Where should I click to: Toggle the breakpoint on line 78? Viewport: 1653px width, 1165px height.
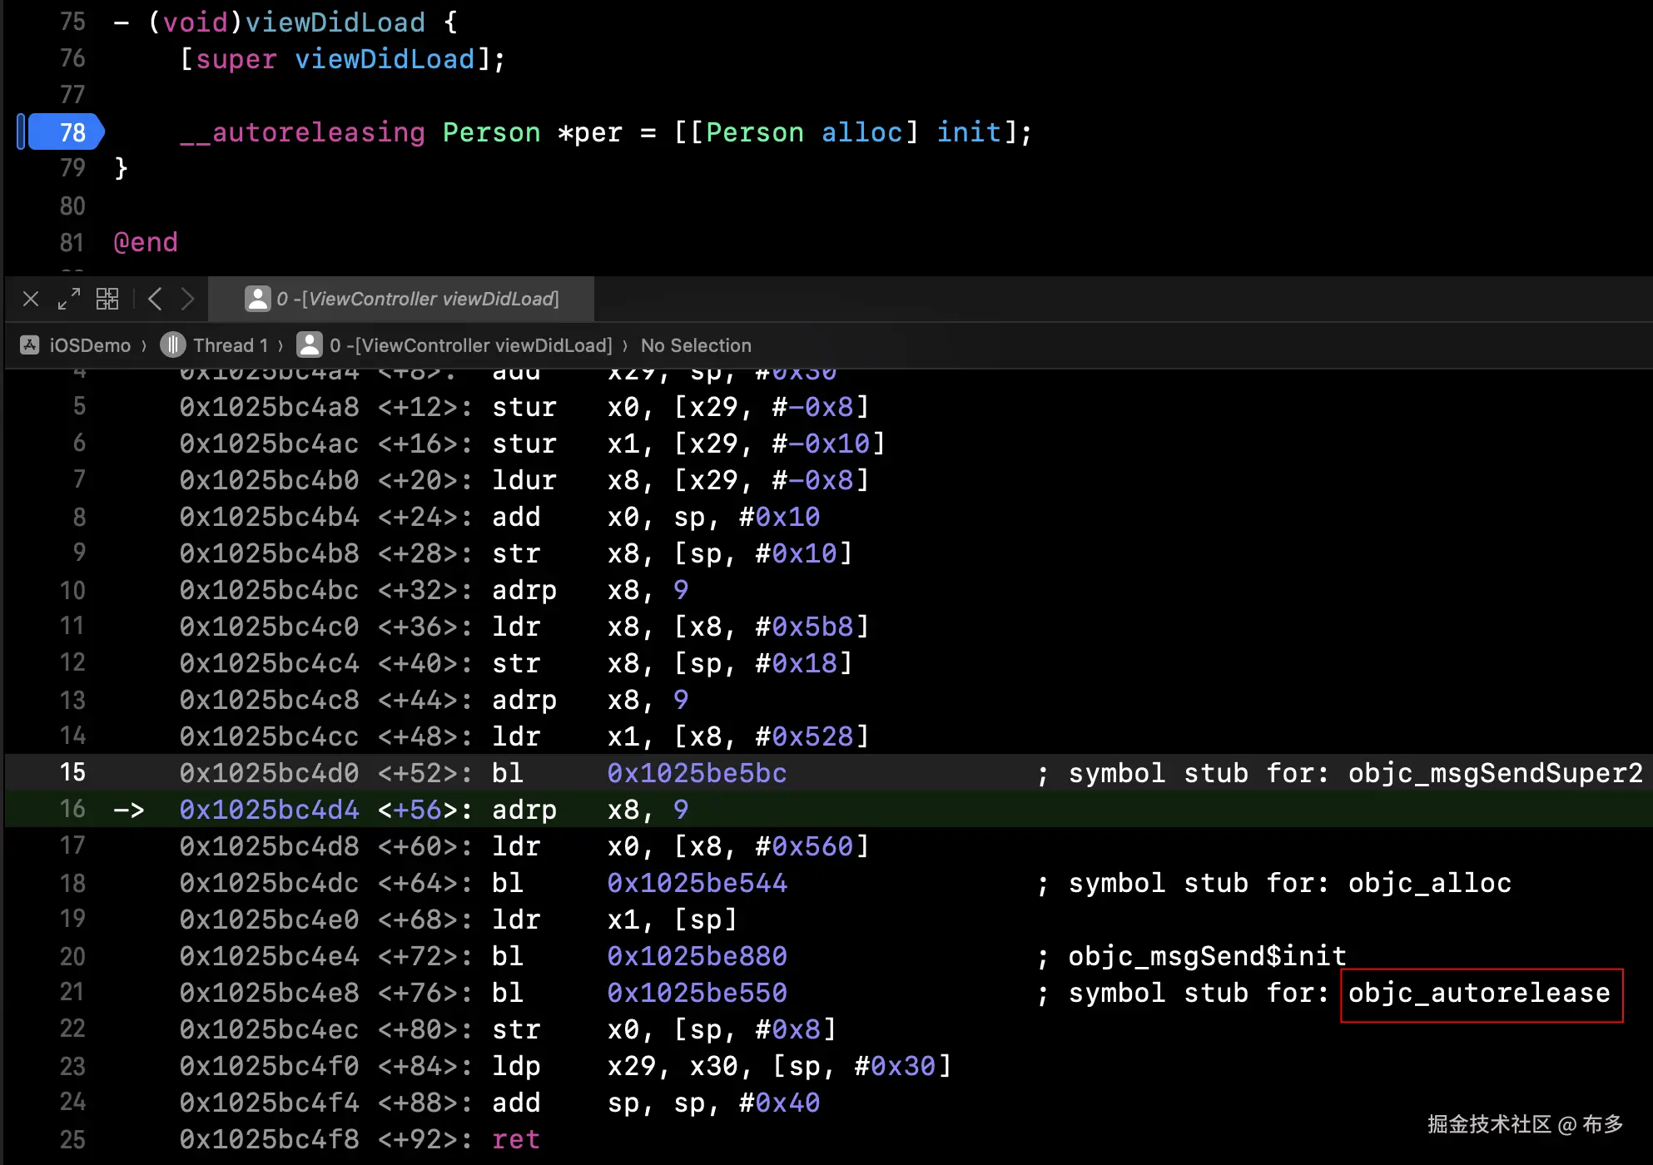point(65,132)
